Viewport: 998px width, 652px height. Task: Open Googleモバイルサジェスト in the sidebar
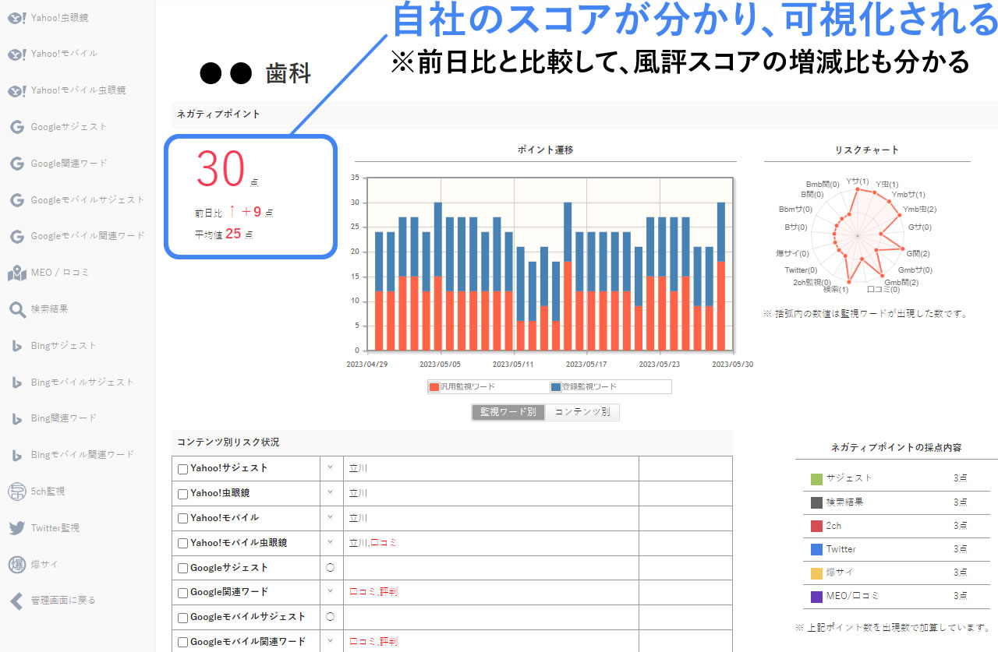87,200
